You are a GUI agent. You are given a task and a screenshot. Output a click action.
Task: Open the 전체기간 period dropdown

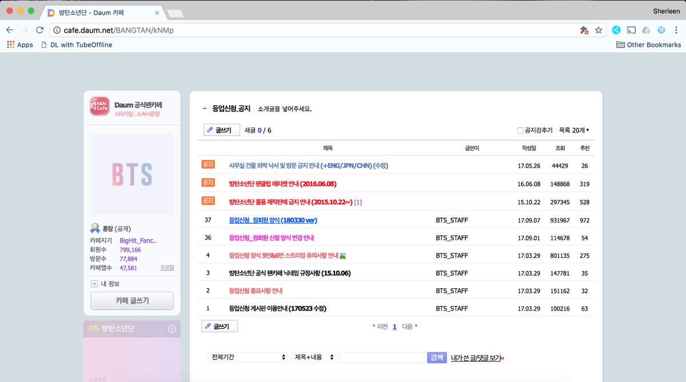coord(248,357)
